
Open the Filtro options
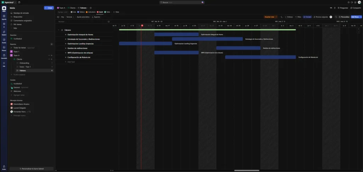pyautogui.click(x=298, y=17)
